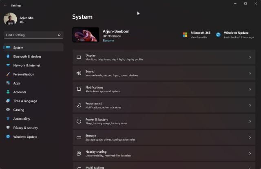The image size is (261, 169).
Task: Click the Arjun Sha account name
Action: point(27,18)
